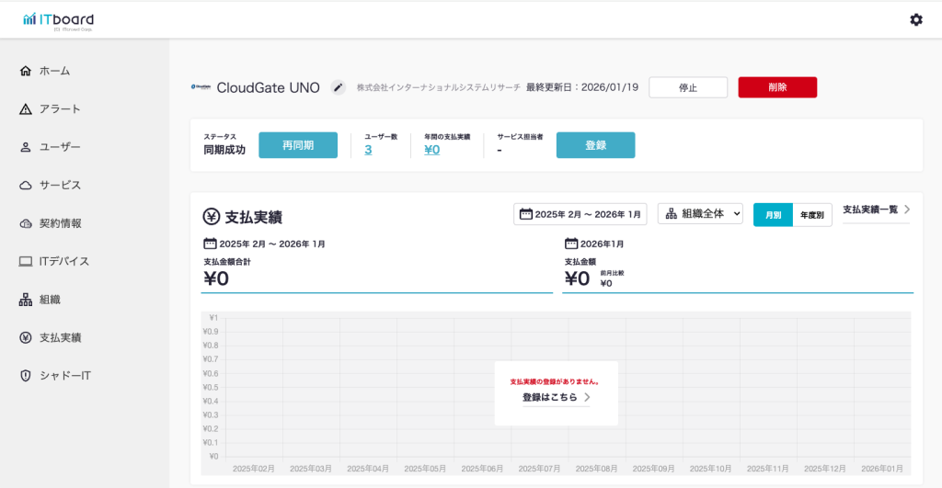
Task: Switch chart view to 年度別
Action: pyautogui.click(x=811, y=214)
